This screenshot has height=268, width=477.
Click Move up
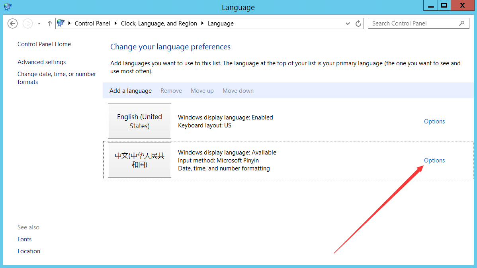(202, 90)
